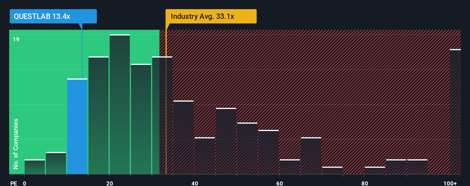
Task: Click the x-axis tick label 60
Action: click(x=279, y=183)
